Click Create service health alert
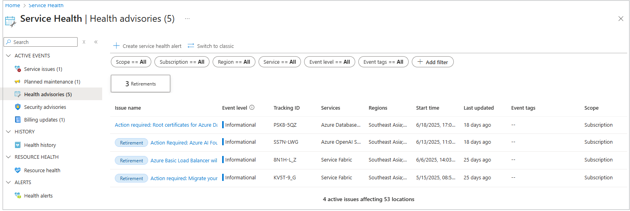630x211 pixels. coord(147,46)
